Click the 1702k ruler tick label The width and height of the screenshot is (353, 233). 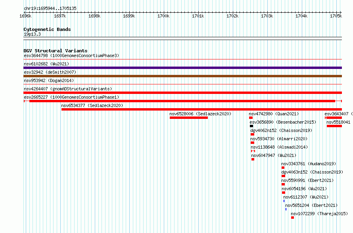(232, 16)
